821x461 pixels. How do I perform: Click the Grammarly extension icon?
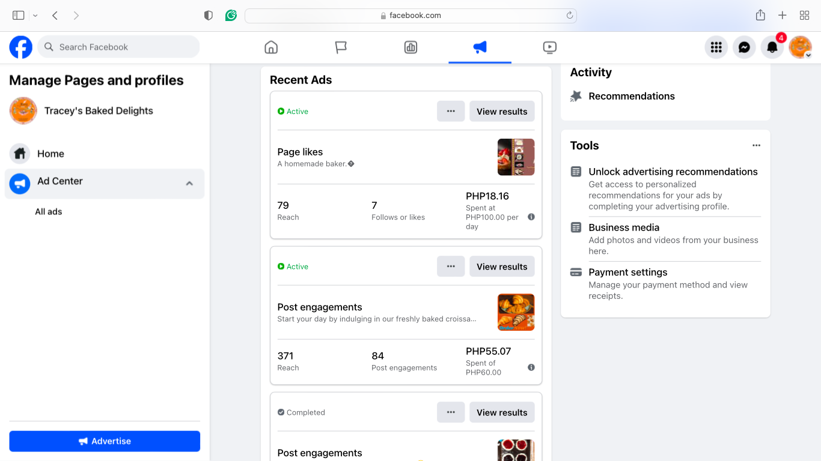pos(231,16)
